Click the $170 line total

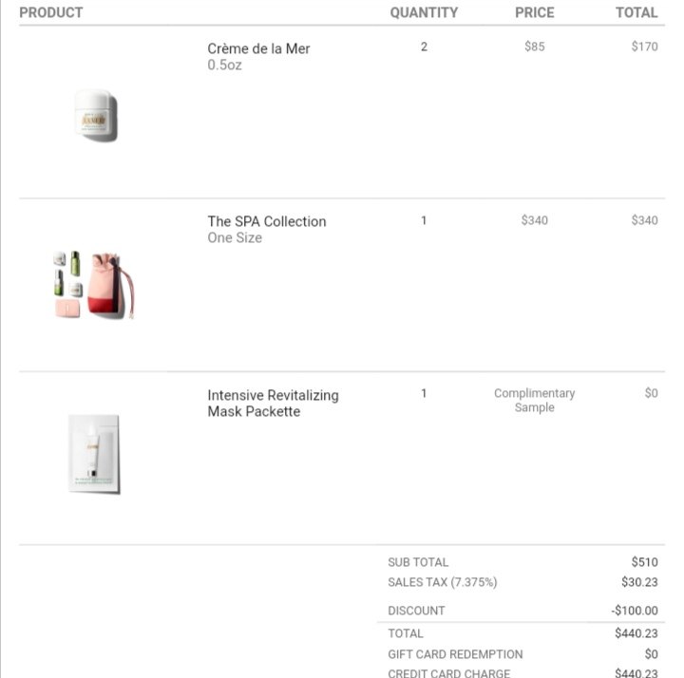(644, 47)
